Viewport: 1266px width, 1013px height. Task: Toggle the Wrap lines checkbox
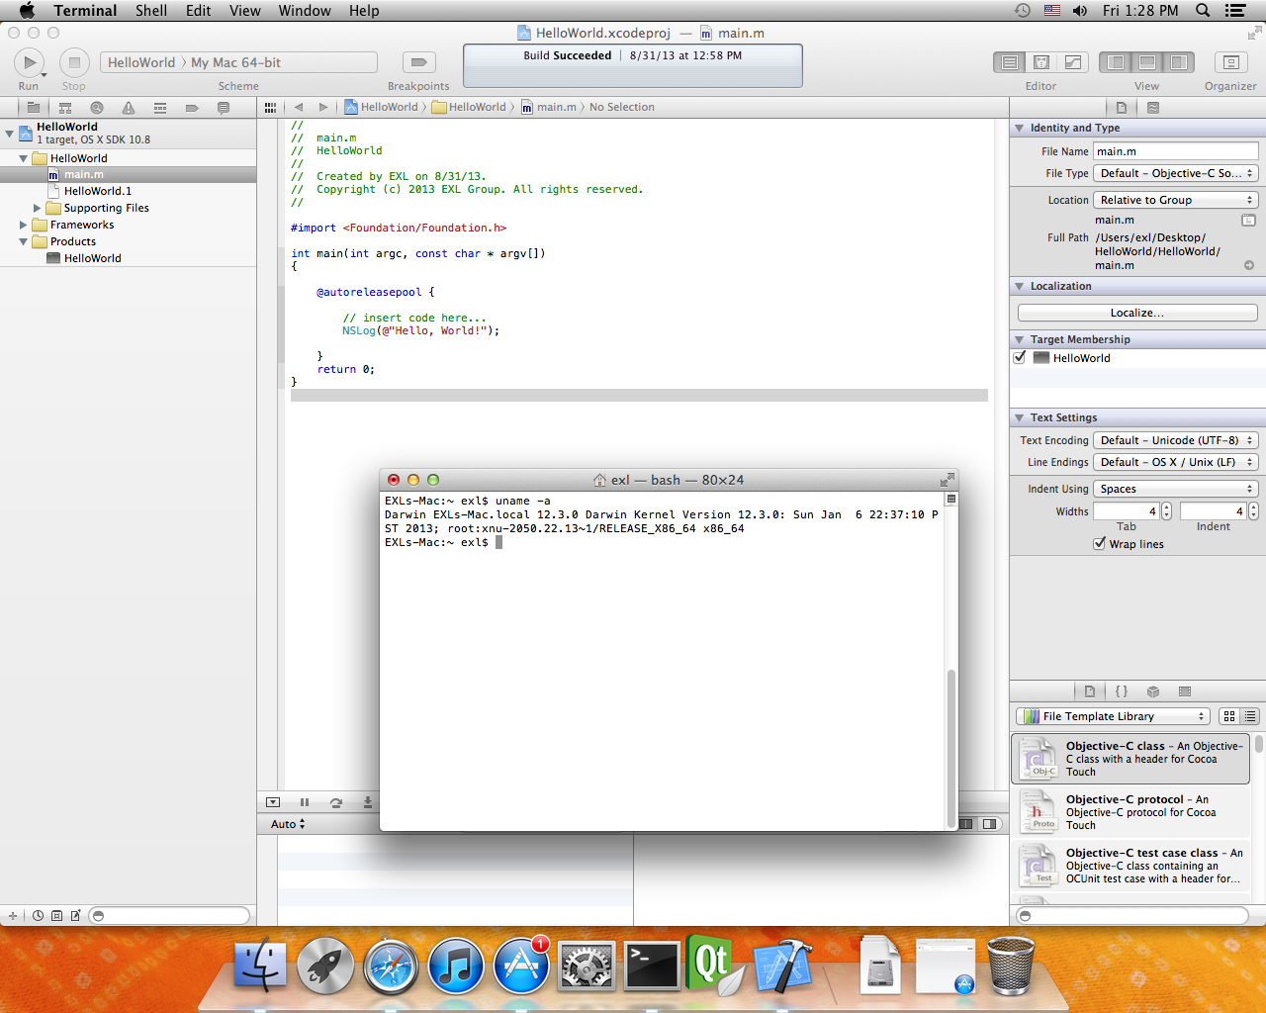1099,543
